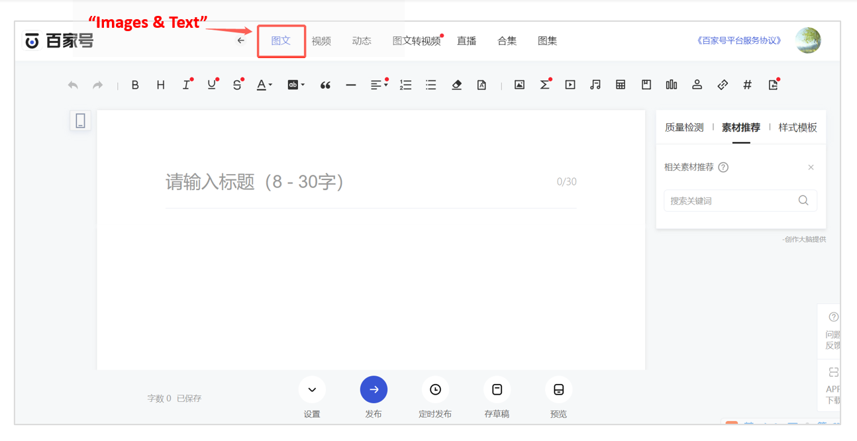Click the eraser clear-format icon

pyautogui.click(x=456, y=85)
